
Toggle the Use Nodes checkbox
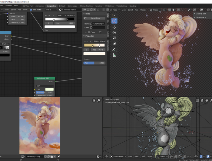[31, 10]
